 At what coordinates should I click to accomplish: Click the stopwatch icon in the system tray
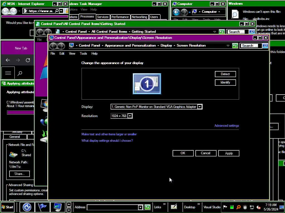245,207
